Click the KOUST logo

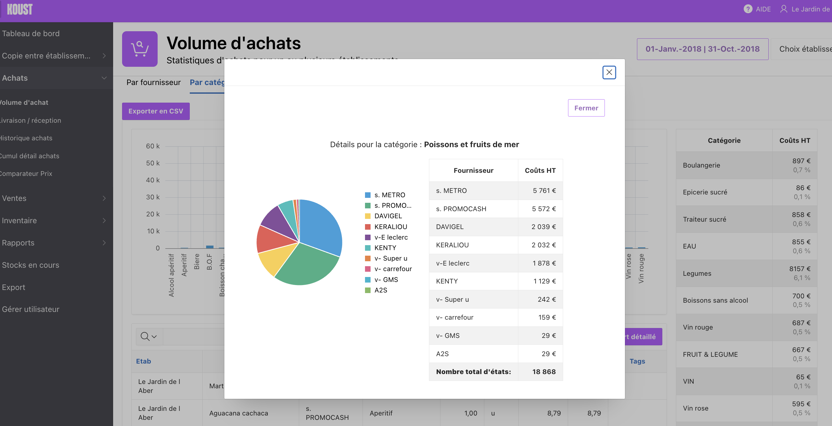pos(19,9)
